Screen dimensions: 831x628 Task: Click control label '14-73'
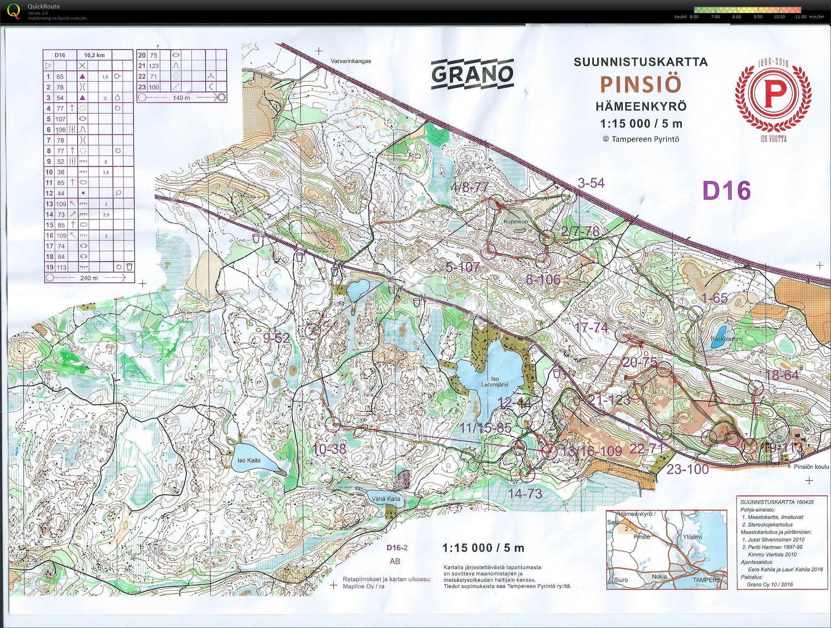click(x=525, y=493)
